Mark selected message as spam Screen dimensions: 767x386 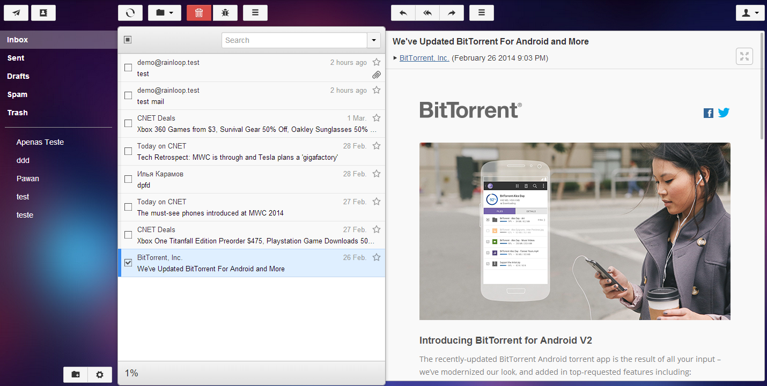pos(225,12)
